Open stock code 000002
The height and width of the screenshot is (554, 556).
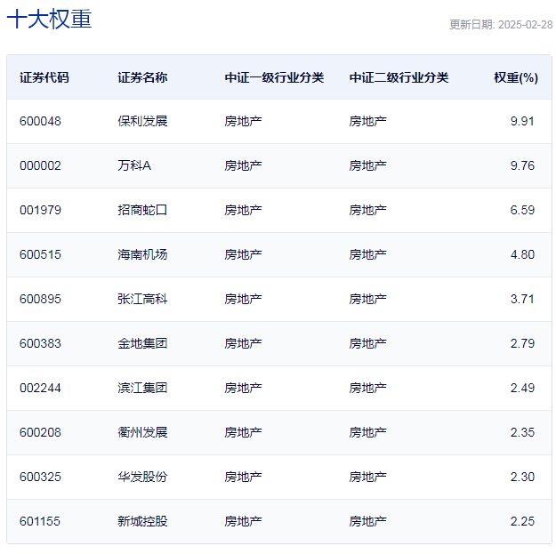click(x=40, y=165)
